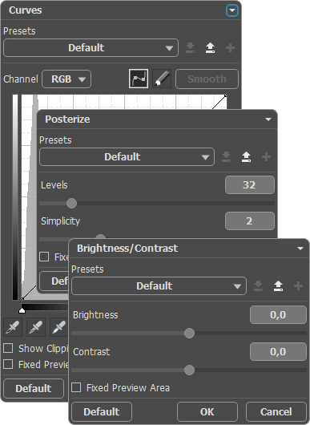The width and height of the screenshot is (310, 425).
Task: Select the curve points editing mode icon
Action: (x=139, y=79)
